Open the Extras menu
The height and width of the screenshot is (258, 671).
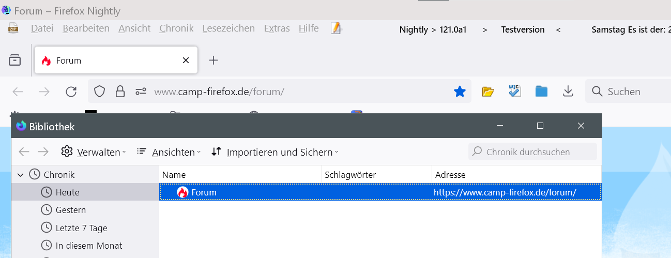[x=277, y=28]
